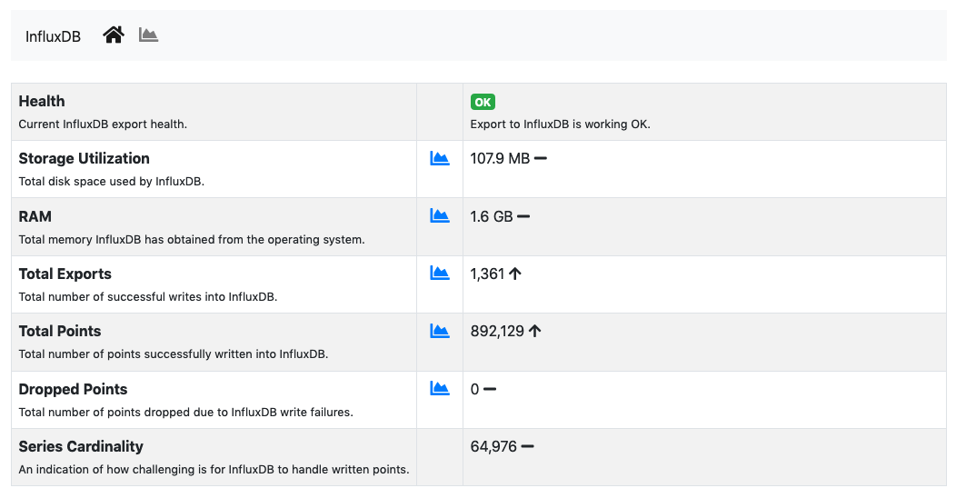This screenshot has height=498, width=956.
Task: Click the 1,361 total exports value
Action: tap(487, 274)
